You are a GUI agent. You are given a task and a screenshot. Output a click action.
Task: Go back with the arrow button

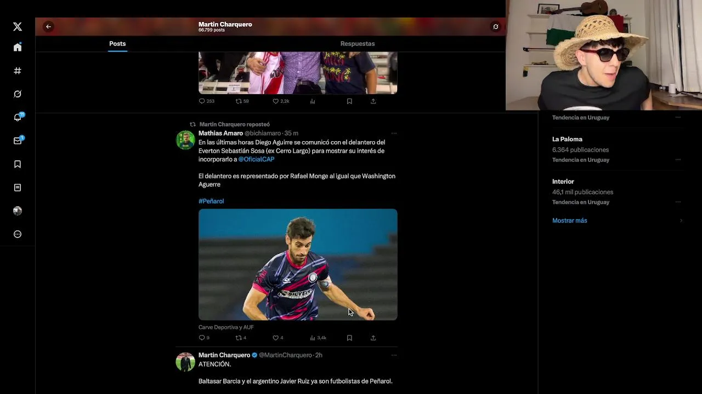point(48,26)
